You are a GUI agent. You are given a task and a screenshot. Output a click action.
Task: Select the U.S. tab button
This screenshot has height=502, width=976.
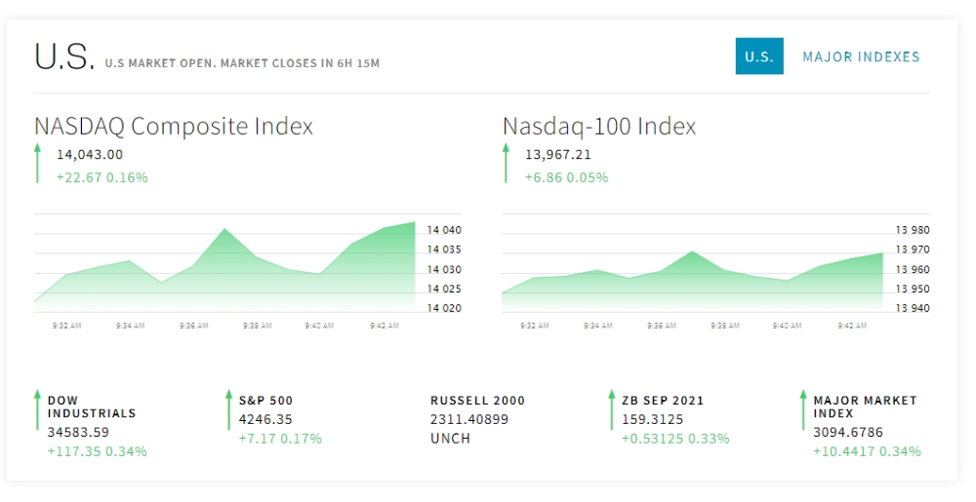(758, 57)
